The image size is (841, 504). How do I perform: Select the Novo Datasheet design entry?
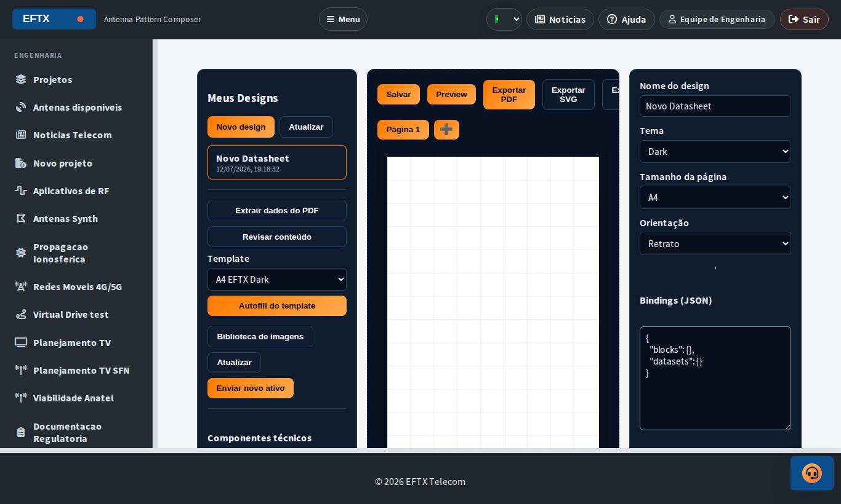click(x=277, y=162)
